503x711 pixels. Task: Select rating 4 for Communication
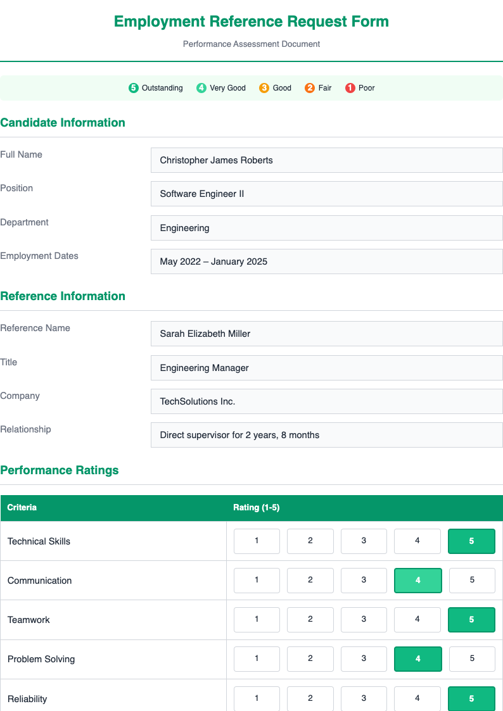pos(417,580)
